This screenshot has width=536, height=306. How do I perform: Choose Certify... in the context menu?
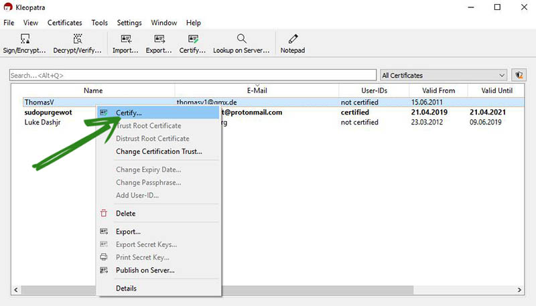point(158,112)
